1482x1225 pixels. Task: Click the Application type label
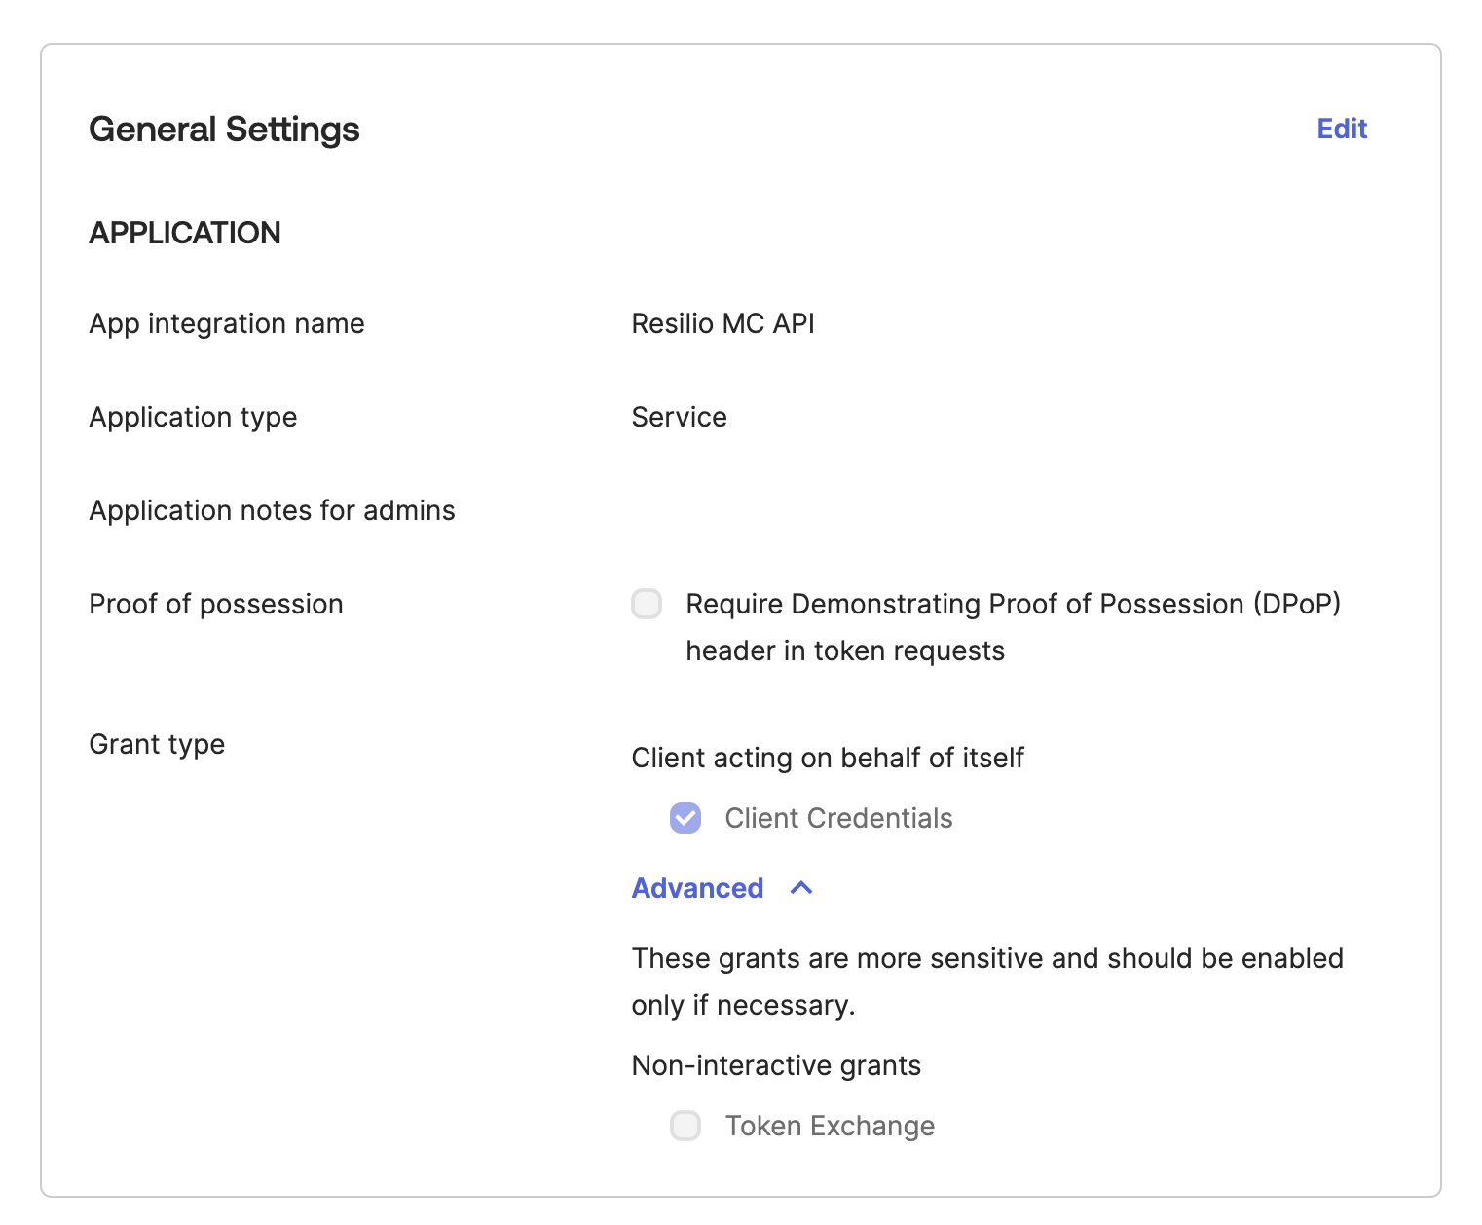[x=193, y=417]
